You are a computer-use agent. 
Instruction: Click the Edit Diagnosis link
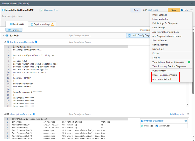[177, 114]
